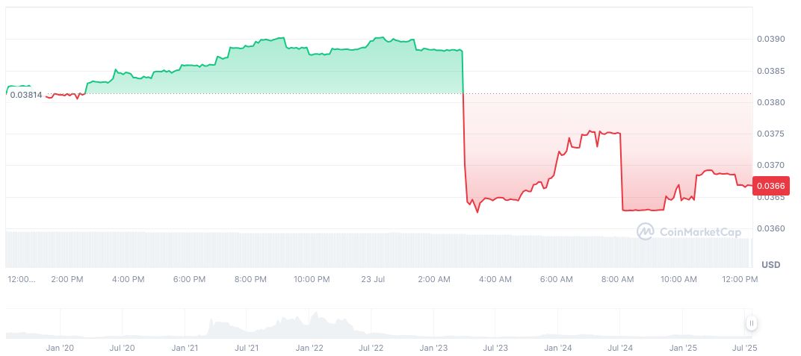Click the 0.0390 price axis label

click(770, 39)
